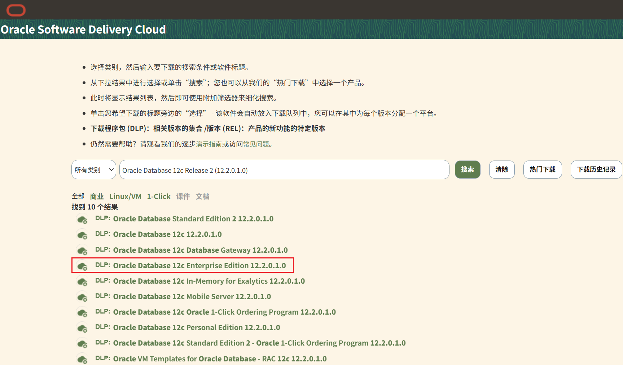The height and width of the screenshot is (365, 623).
Task: Switch to the 1-Click filter tab
Action: (159, 196)
